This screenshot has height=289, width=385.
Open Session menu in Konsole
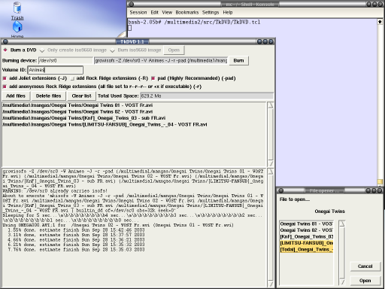click(x=138, y=12)
